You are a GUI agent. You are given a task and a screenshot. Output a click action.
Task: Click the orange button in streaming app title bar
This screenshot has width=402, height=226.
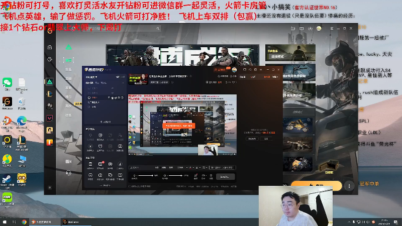(x=221, y=70)
